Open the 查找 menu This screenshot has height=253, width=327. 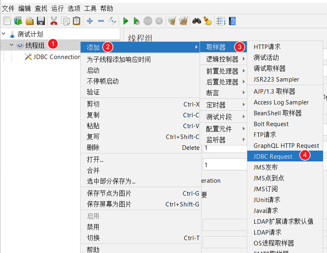[41, 8]
